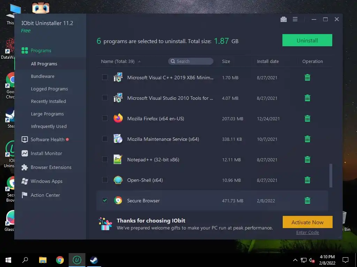Open Windows Start menu
Screen dimensions: 357x267
(x=8, y=260)
